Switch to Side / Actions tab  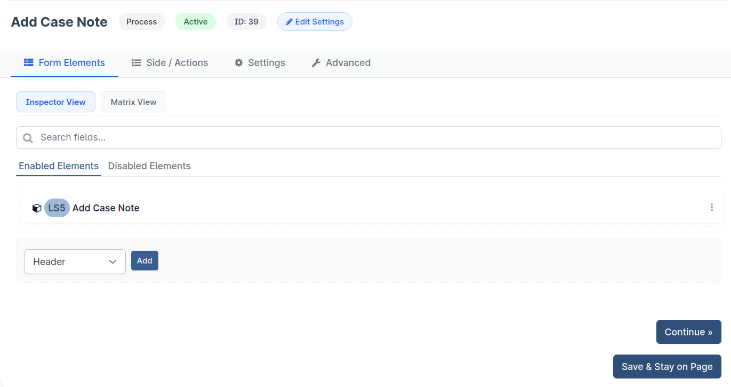(x=170, y=63)
